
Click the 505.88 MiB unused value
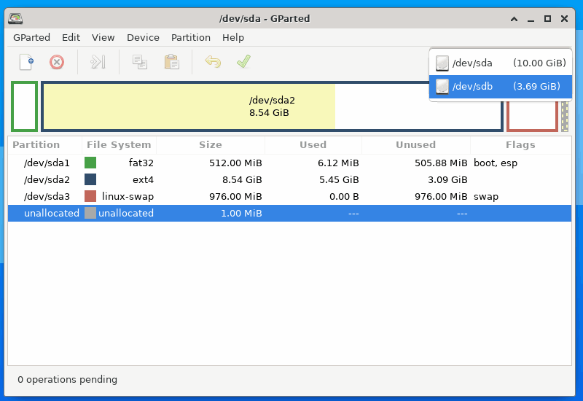[441, 163]
